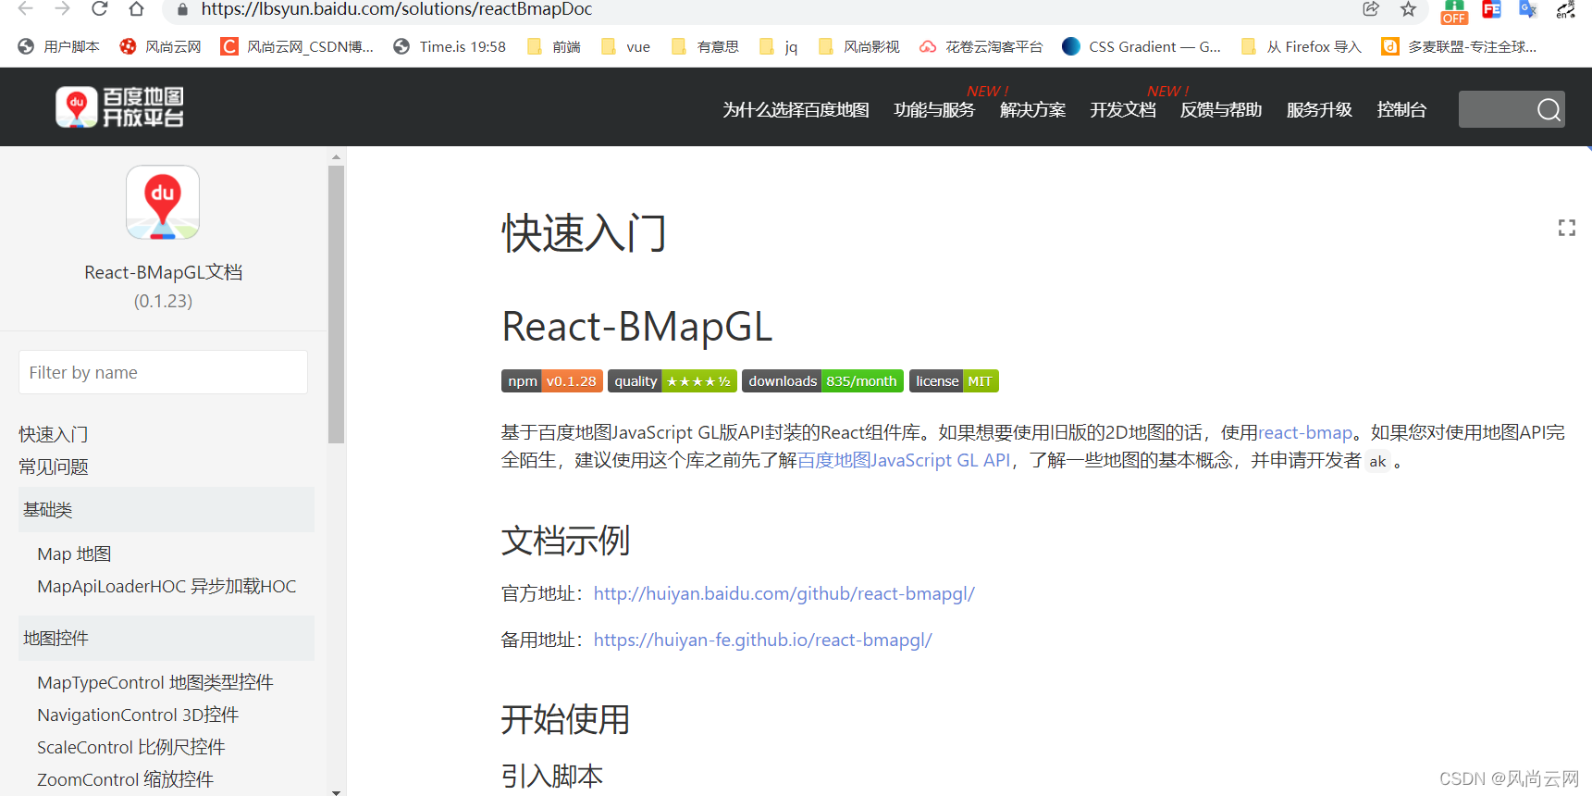1592x796 pixels.
Task: Open the 风尚影视 bookmark folder
Action: 858,46
